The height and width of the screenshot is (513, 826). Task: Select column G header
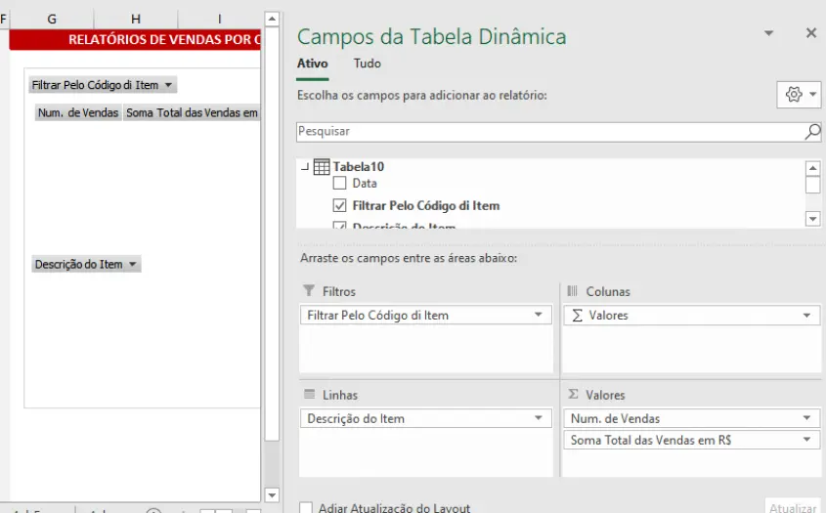point(52,19)
